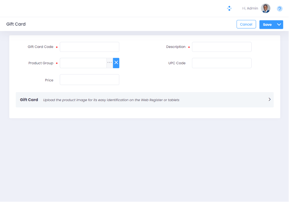The width and height of the screenshot is (289, 202).
Task: Click the bold Gift Card section title
Action: tap(29, 100)
